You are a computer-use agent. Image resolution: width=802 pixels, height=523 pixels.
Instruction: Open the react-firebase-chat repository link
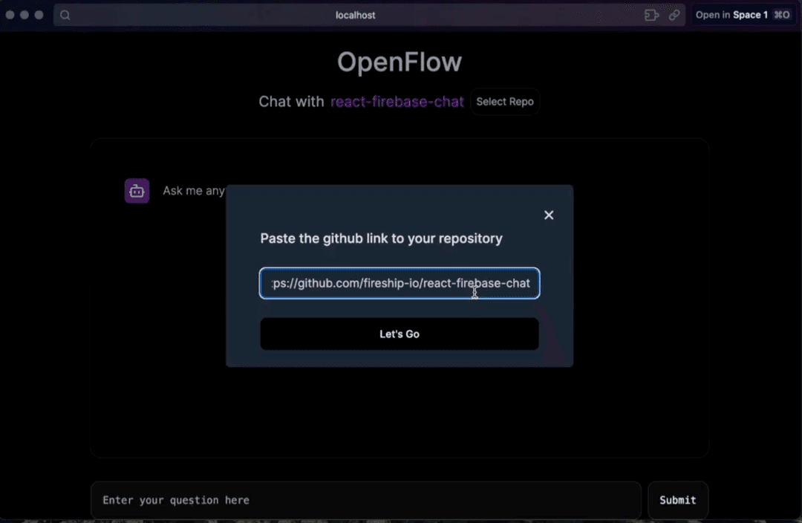[397, 102]
